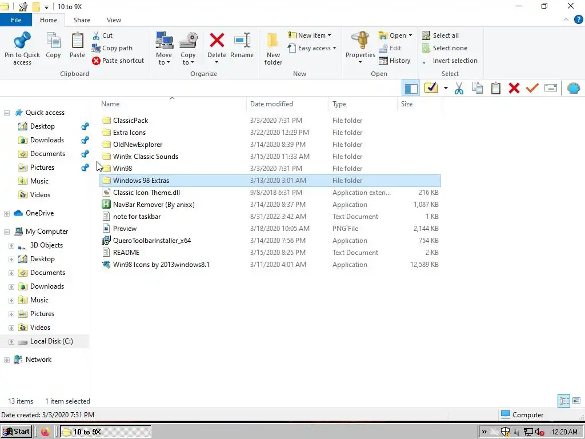Open the Easy access dropdown
The width and height of the screenshot is (585, 439).
(312, 48)
